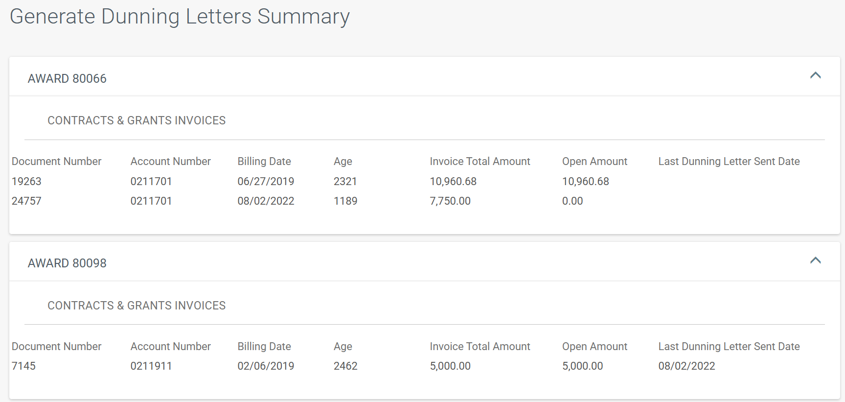845x402 pixels.
Task: Click Contracts & Grants Invoices heading under Award 80066
Action: [x=137, y=120]
